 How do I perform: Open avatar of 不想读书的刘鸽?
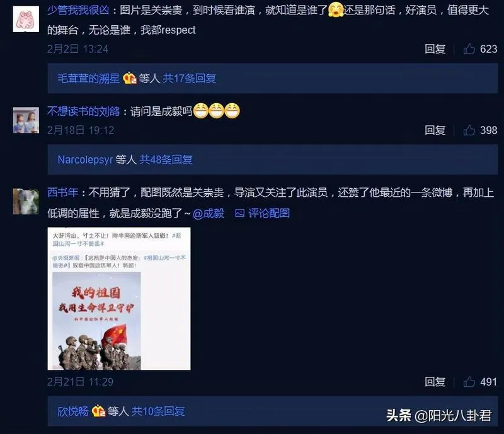pyautogui.click(x=26, y=120)
